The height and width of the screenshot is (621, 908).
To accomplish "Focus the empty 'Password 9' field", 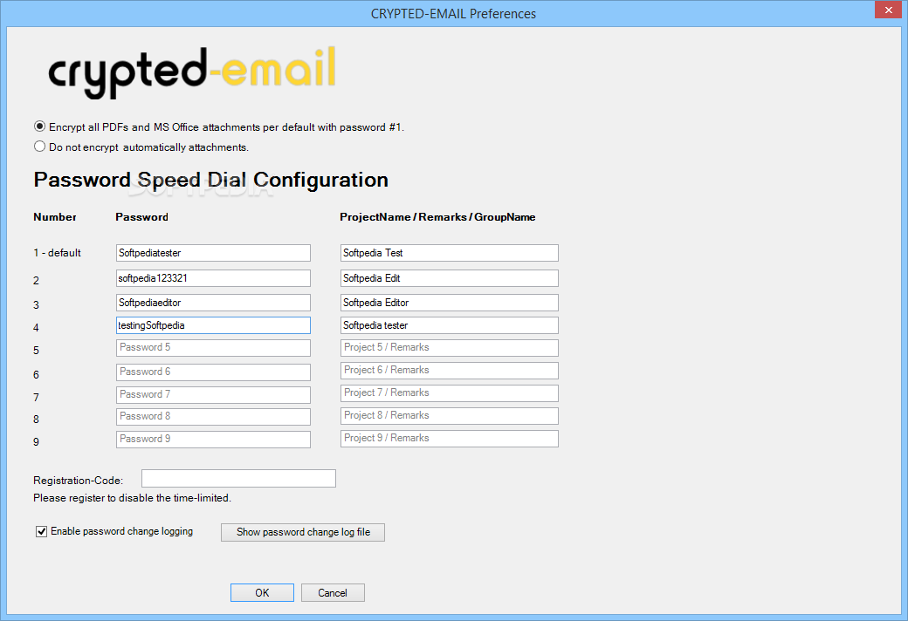I will 213,440.
